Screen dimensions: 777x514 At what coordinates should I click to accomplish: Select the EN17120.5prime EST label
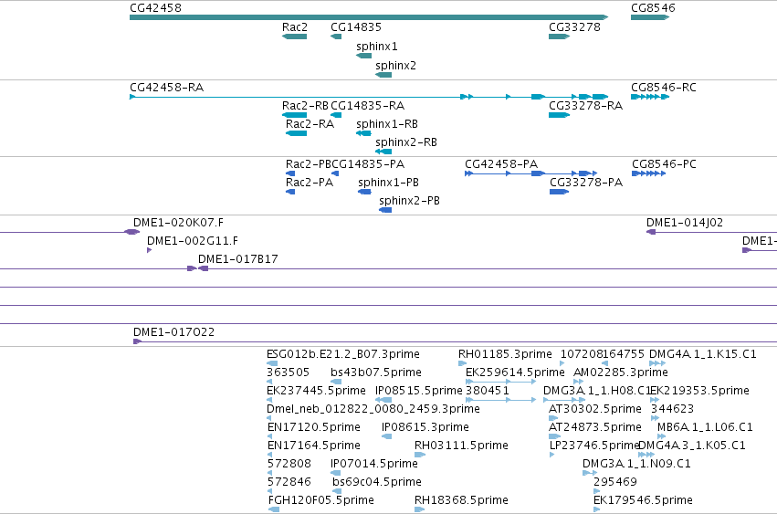point(314,427)
